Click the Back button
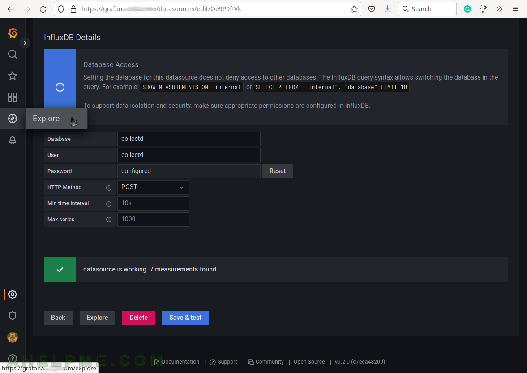The height and width of the screenshot is (373, 527). [58, 318]
